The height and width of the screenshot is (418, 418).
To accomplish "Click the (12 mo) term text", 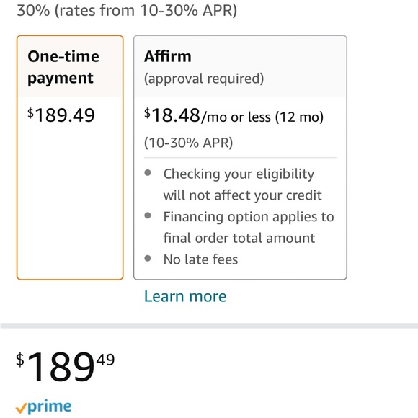I will click(x=299, y=117).
